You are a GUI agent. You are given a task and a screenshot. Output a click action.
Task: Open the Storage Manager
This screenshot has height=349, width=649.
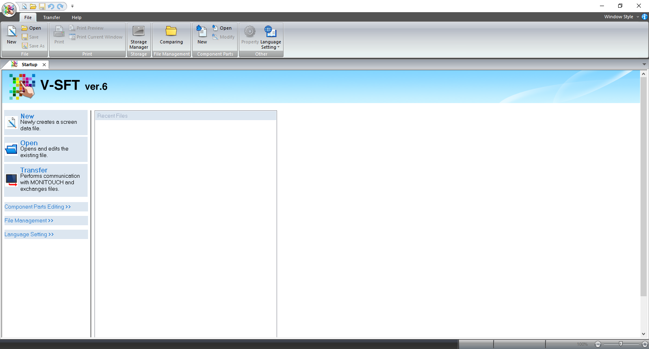coord(139,37)
